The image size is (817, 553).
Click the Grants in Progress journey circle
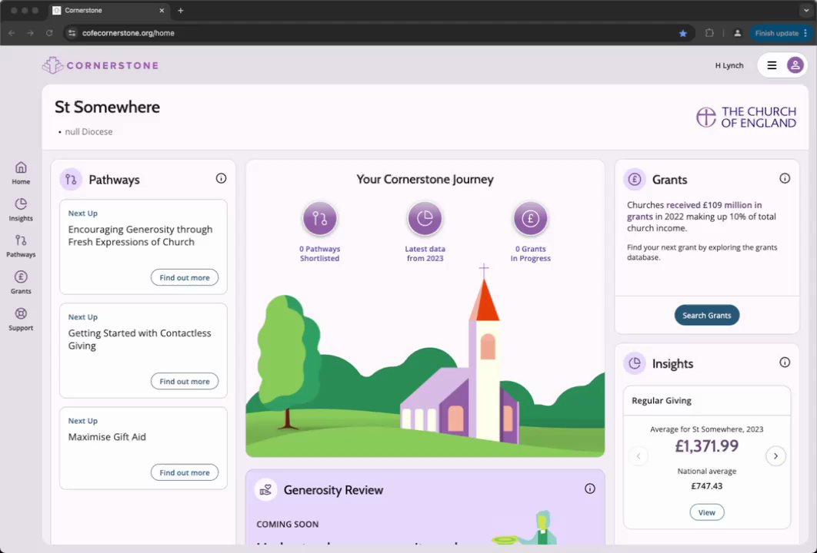point(530,218)
